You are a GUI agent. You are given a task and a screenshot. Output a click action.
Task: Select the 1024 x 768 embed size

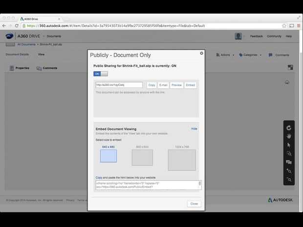[x=182, y=160]
